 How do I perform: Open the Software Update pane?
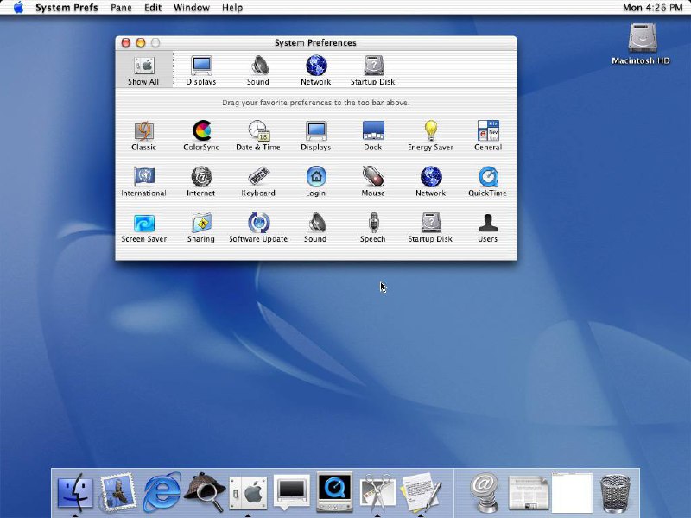[x=258, y=228]
